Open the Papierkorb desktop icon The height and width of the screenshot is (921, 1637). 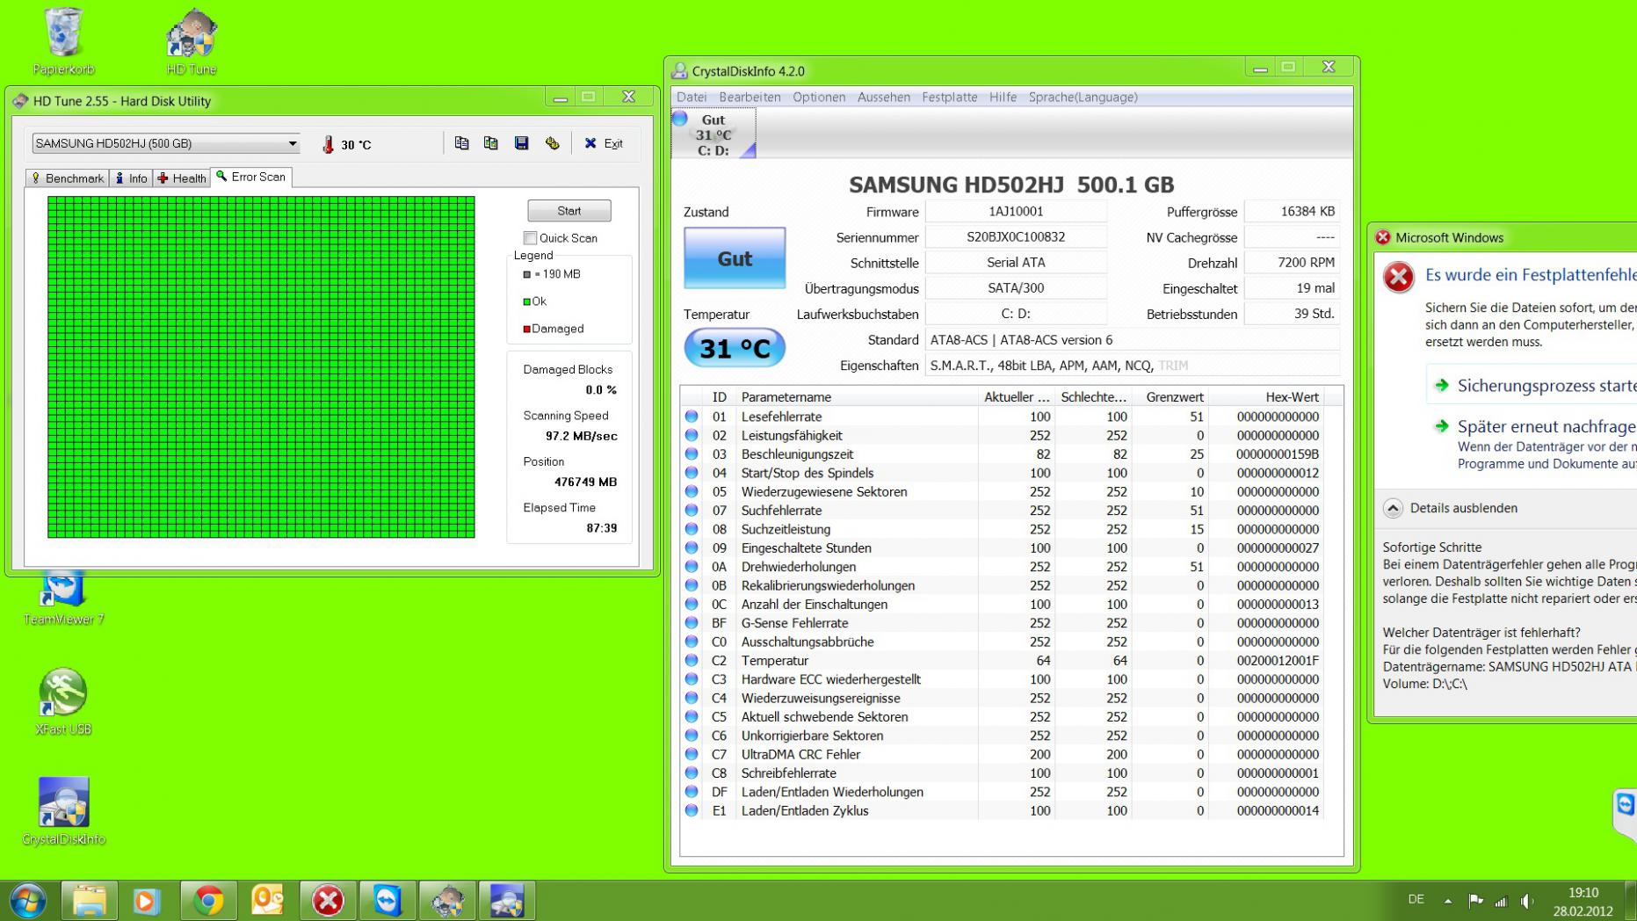(63, 41)
